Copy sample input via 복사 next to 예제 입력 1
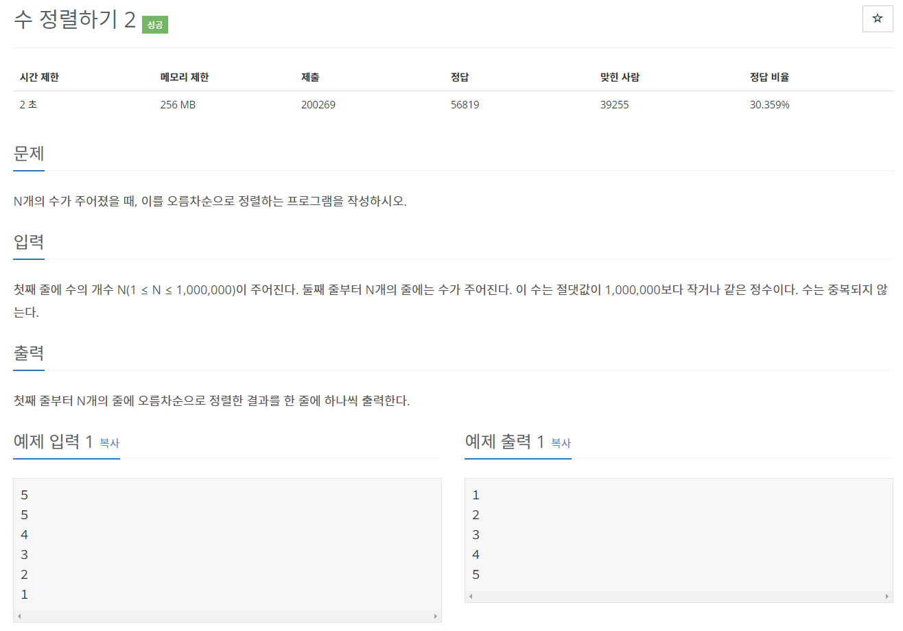The image size is (903, 631). [x=110, y=443]
